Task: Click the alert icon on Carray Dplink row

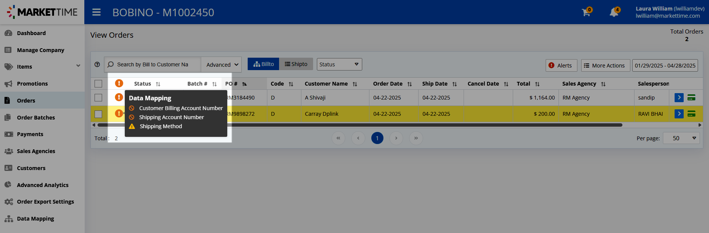Action: tap(119, 113)
